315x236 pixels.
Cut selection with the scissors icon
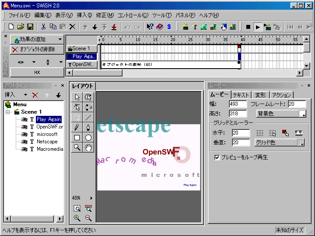pyautogui.click(x=43, y=27)
